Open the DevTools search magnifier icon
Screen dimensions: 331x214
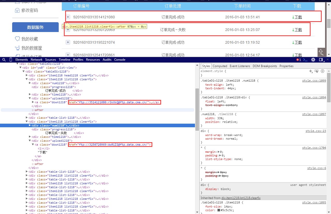click(x=4, y=60)
